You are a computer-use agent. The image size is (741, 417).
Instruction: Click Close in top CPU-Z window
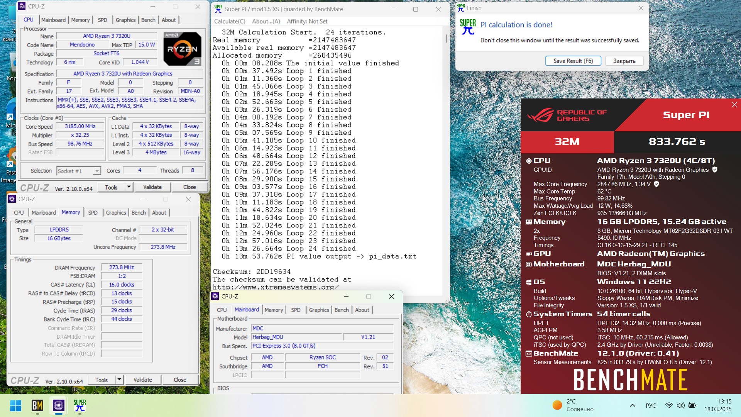coord(189,187)
